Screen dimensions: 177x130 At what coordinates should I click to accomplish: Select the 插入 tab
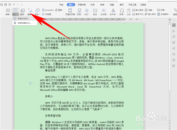(x=71, y=5)
